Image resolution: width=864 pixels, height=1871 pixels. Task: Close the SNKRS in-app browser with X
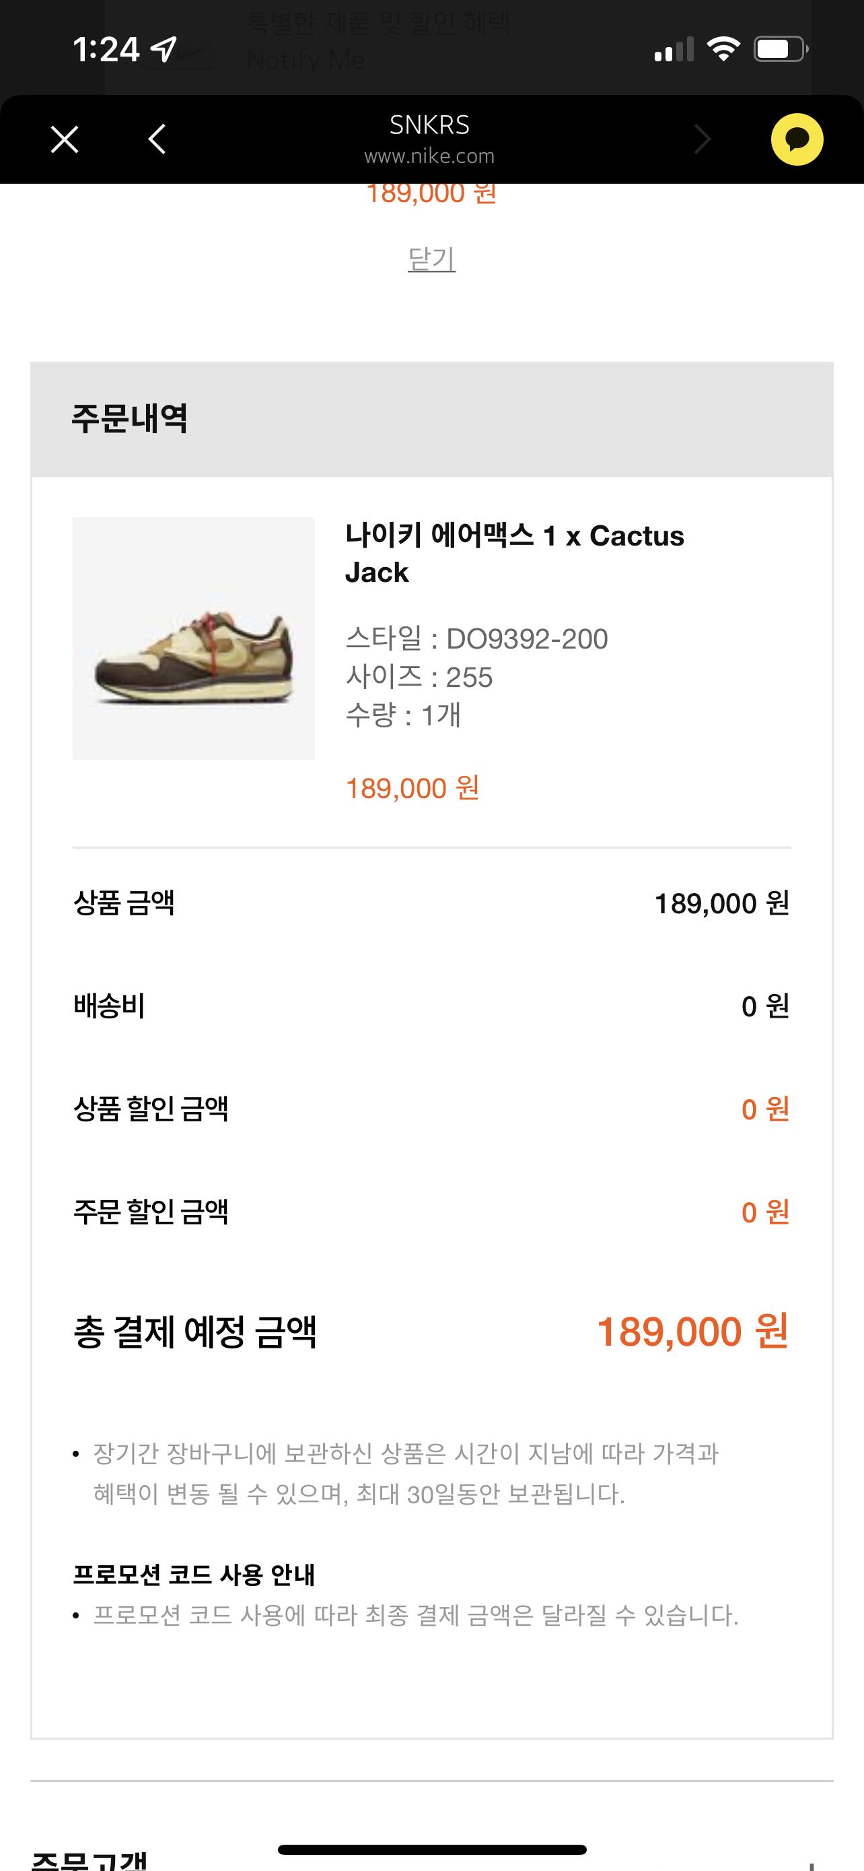coord(65,139)
